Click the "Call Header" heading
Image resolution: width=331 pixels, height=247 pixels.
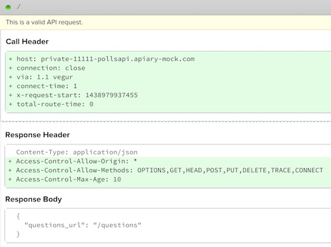27,42
